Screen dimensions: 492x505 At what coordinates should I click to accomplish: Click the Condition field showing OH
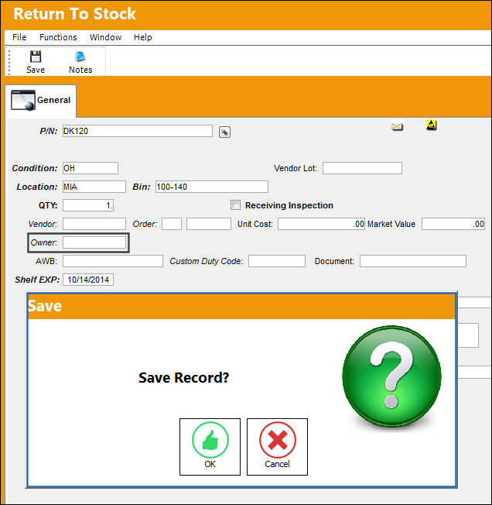[91, 168]
